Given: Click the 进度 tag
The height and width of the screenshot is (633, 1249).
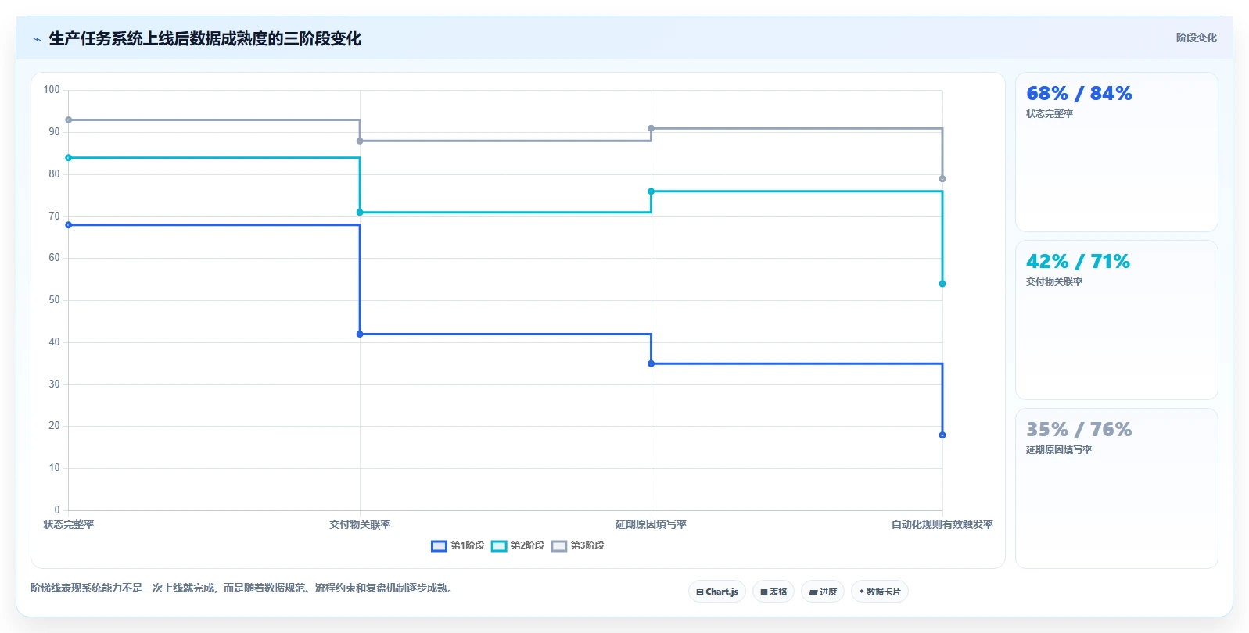Looking at the screenshot, I should [x=823, y=592].
